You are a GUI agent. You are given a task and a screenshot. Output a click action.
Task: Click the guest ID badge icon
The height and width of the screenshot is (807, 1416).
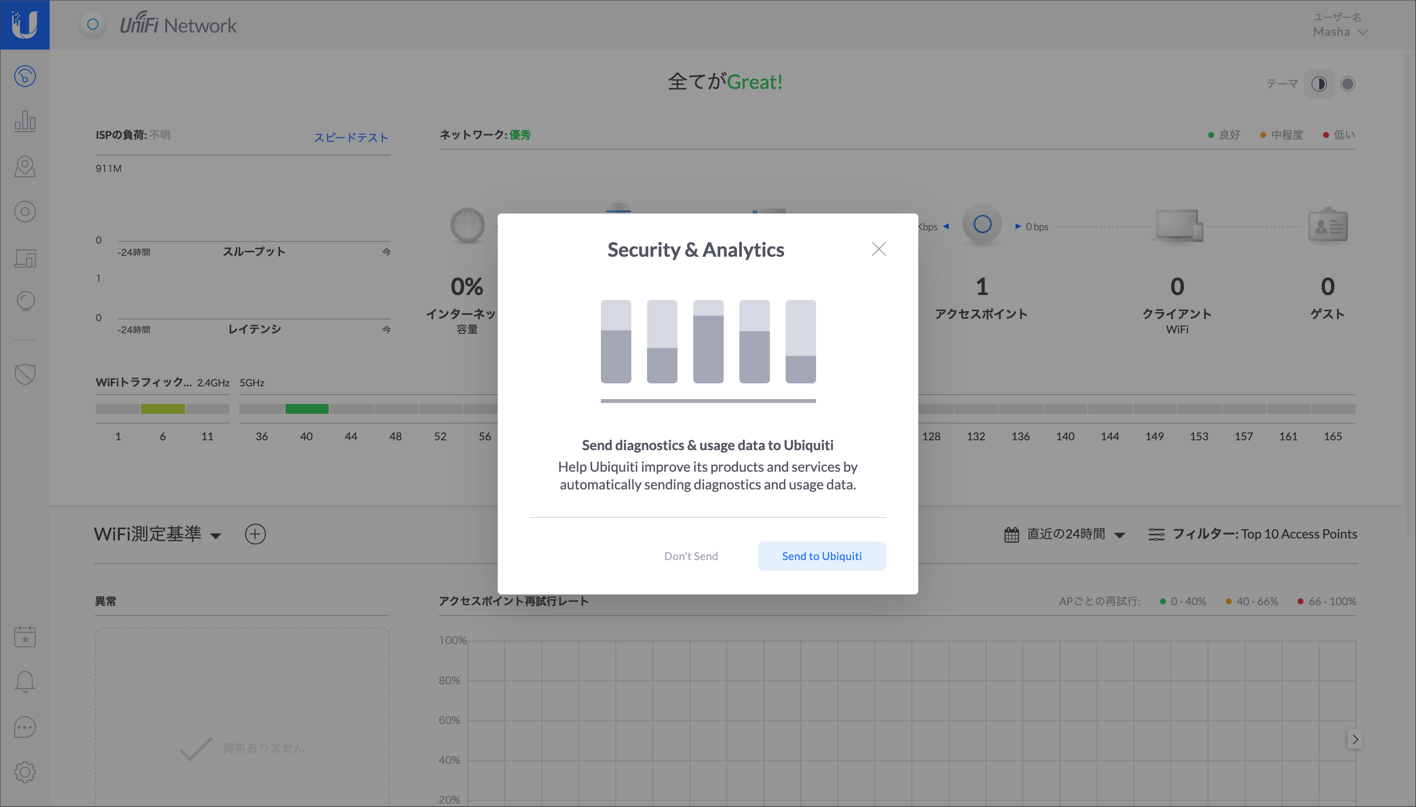click(x=1328, y=224)
